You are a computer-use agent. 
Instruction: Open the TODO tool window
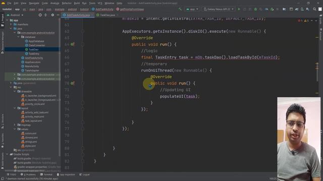12,174
